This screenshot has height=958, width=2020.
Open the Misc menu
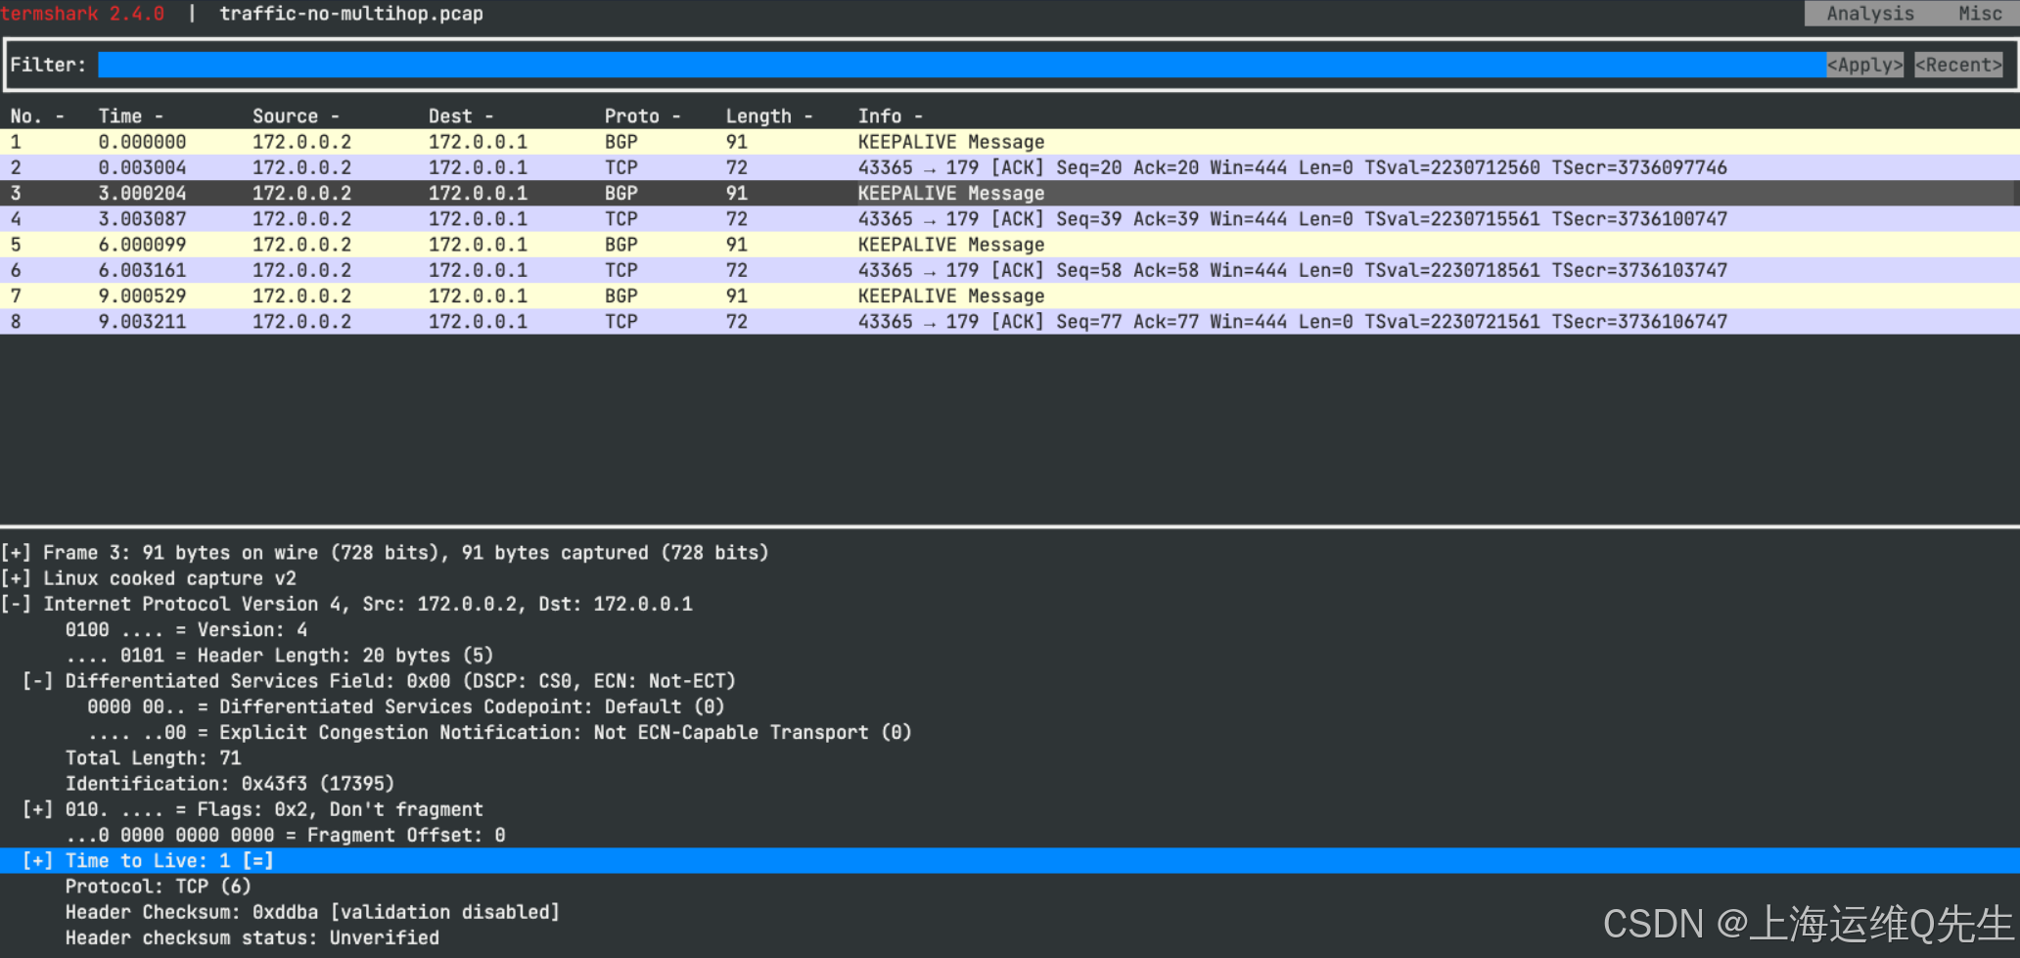point(1980,14)
